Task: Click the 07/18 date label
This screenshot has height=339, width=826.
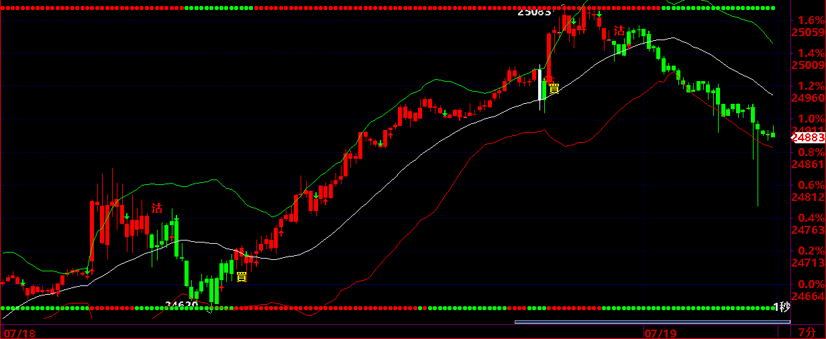Action: tap(18, 332)
